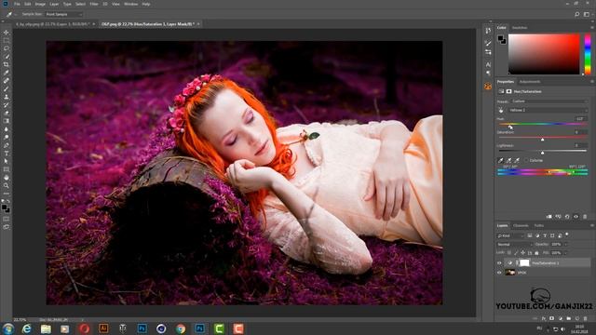596x335 pixels.
Task: Click the delete layer trash icon in Layers
Action: [x=586, y=318]
